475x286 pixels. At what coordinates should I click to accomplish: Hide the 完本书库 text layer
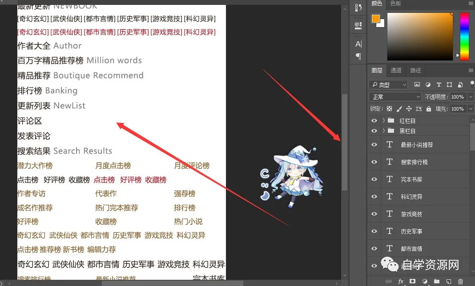coord(374,179)
